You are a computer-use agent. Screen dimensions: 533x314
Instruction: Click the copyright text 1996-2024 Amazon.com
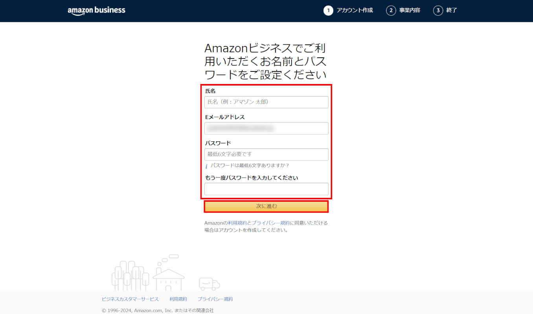click(158, 310)
